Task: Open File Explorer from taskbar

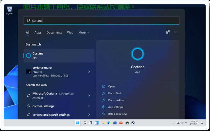Action: [103, 123]
